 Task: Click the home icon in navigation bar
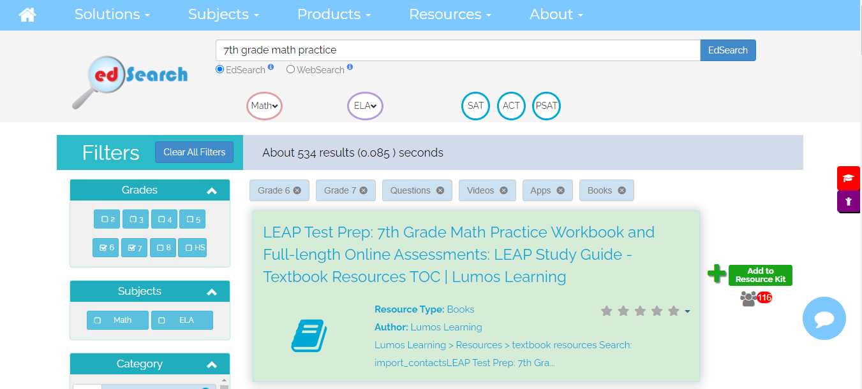tap(27, 15)
